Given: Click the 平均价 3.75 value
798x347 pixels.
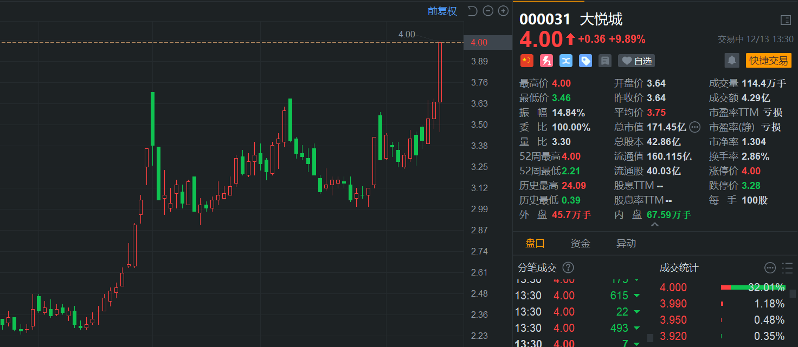Looking at the screenshot, I should (x=656, y=113).
